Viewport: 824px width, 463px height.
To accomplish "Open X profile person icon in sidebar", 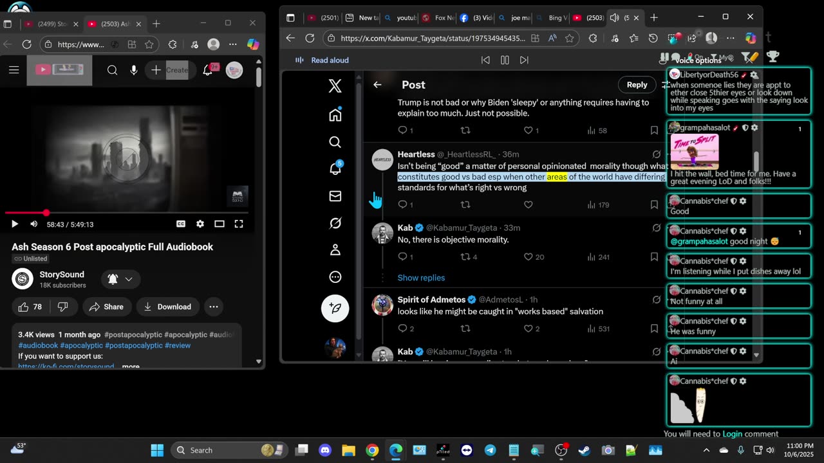I will pos(335,250).
